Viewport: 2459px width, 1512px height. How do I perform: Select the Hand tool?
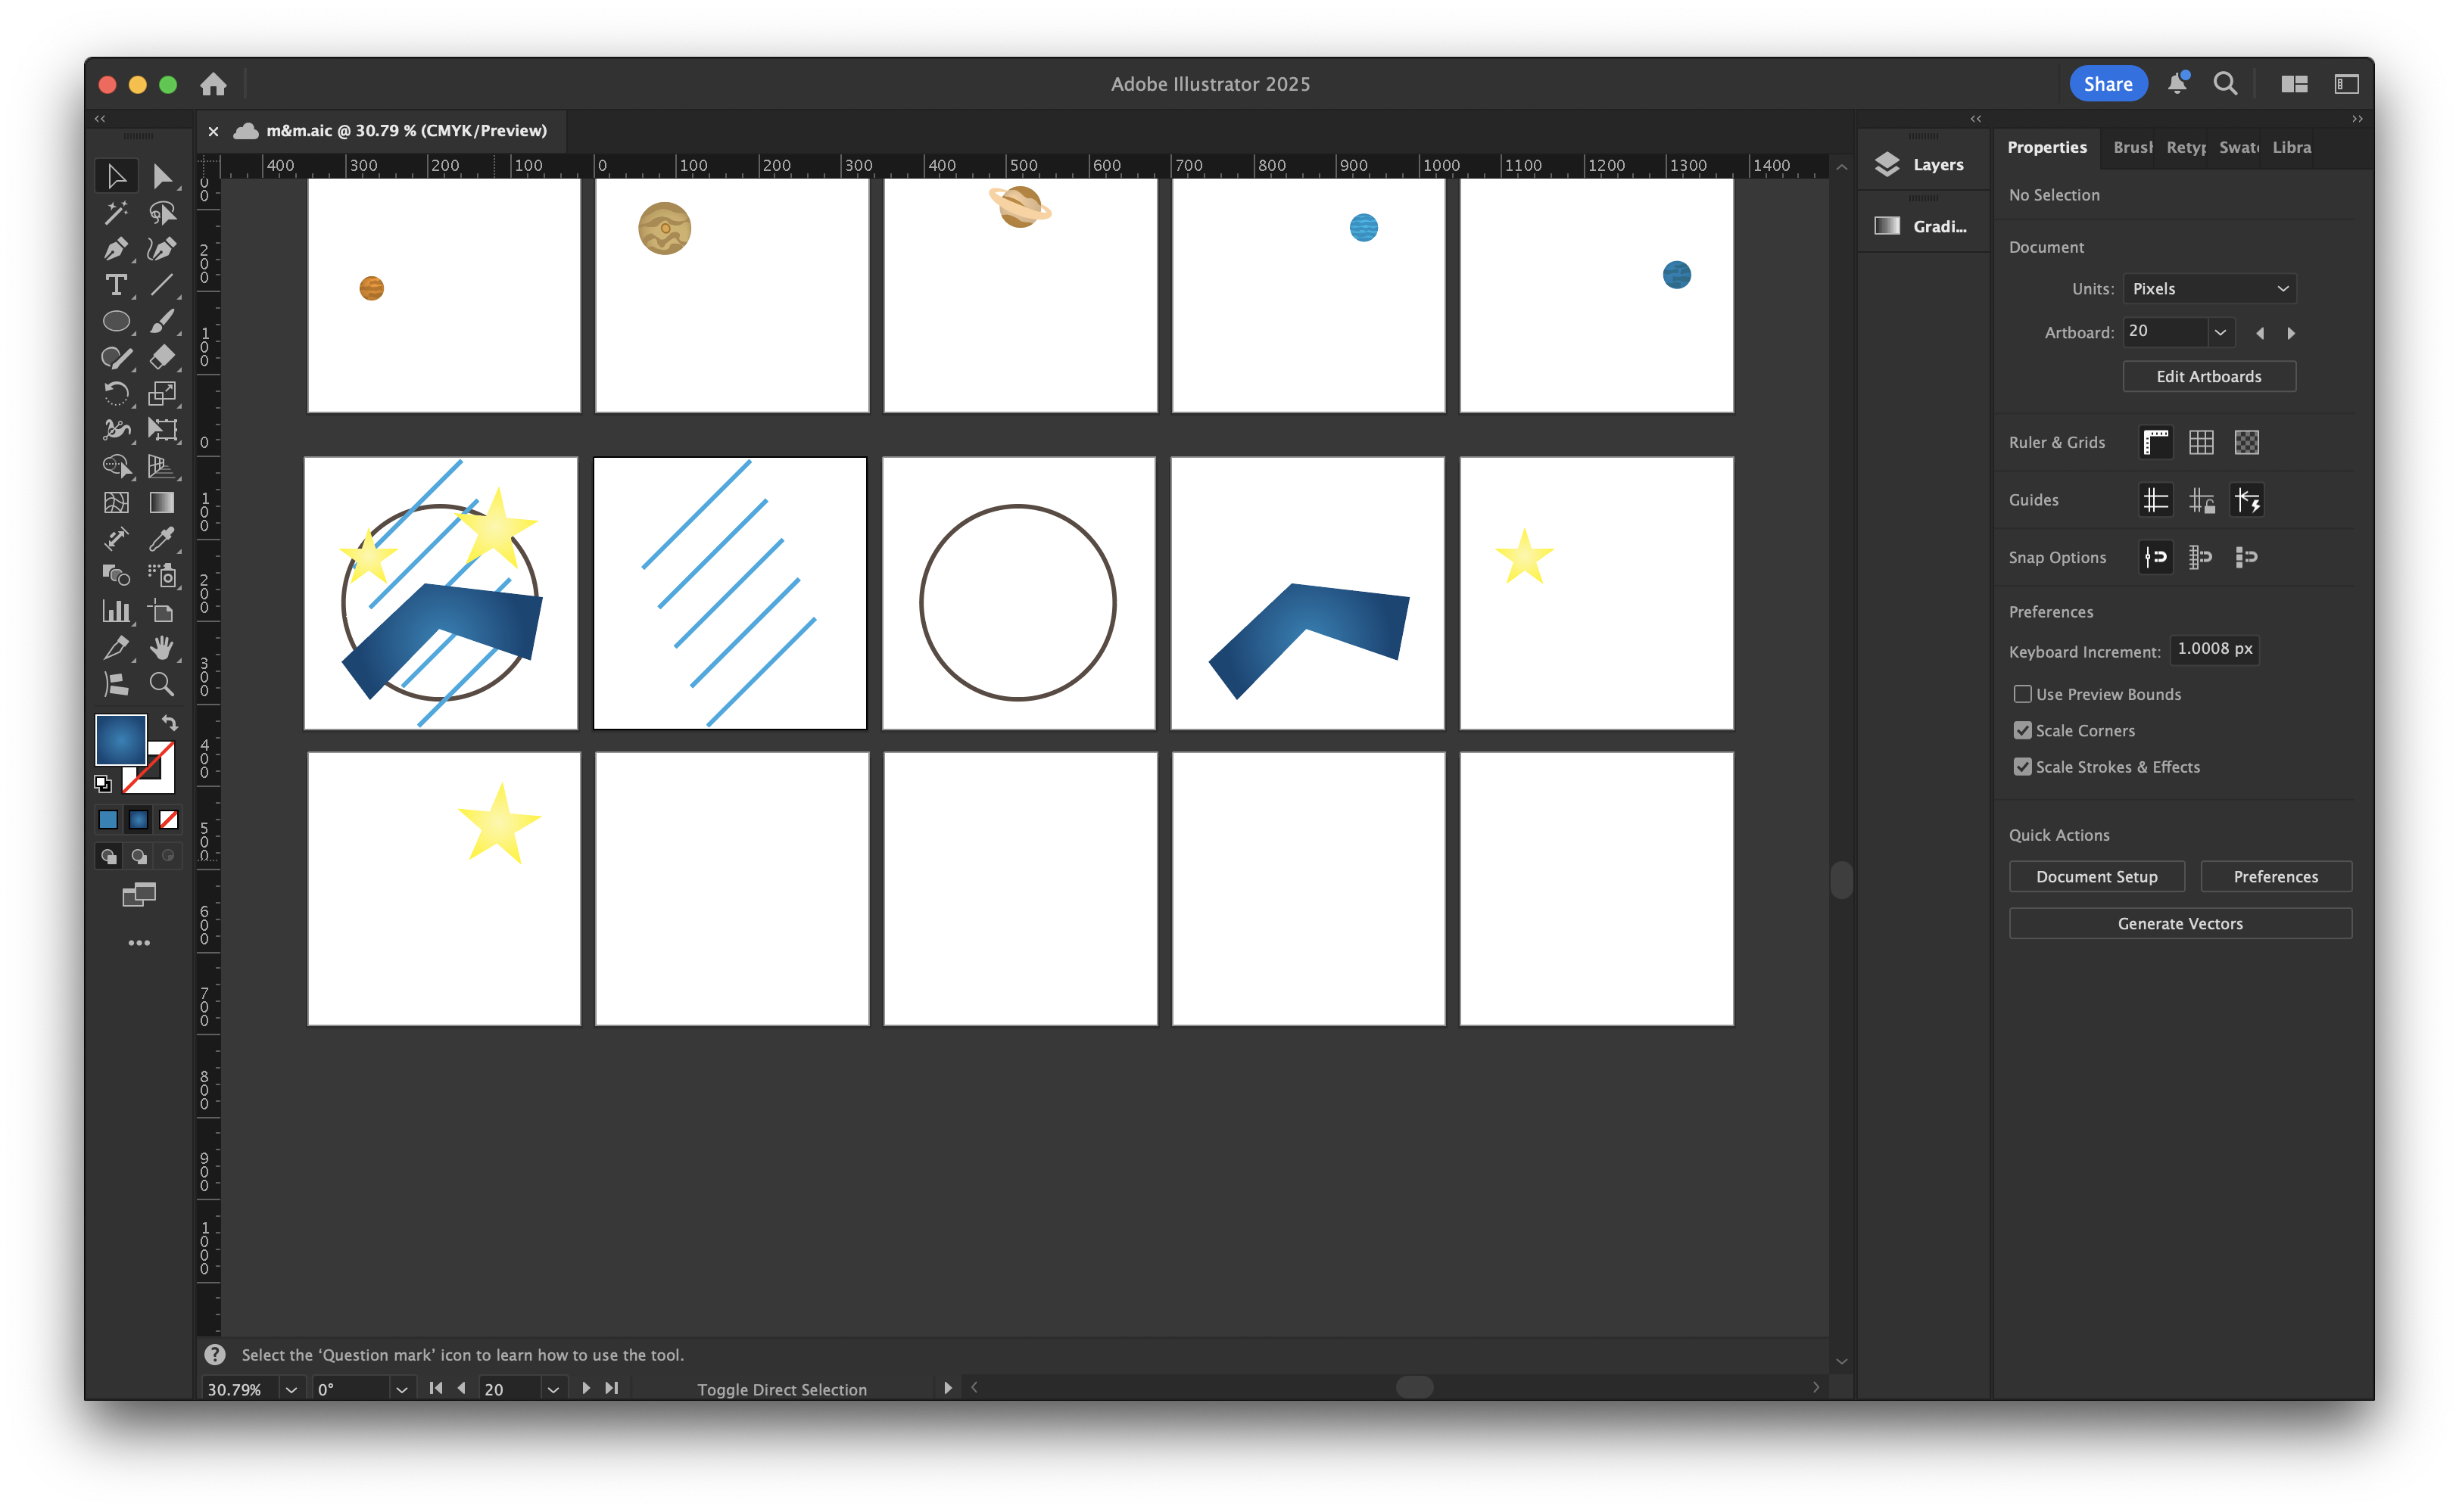click(x=162, y=648)
